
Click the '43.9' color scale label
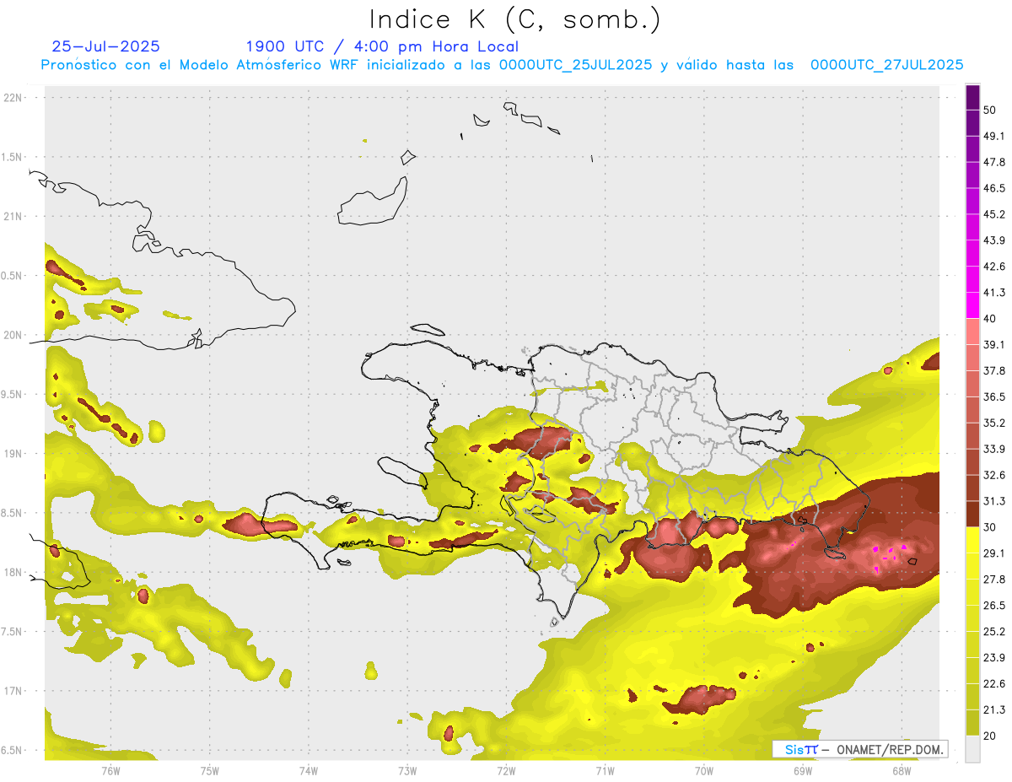coord(994,240)
